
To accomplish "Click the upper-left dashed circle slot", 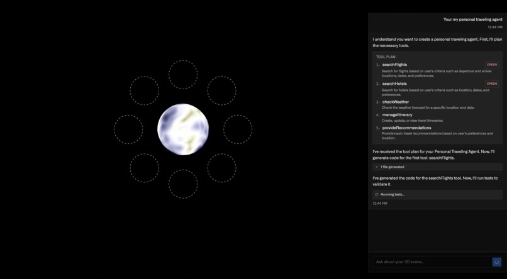I will 144,90.
